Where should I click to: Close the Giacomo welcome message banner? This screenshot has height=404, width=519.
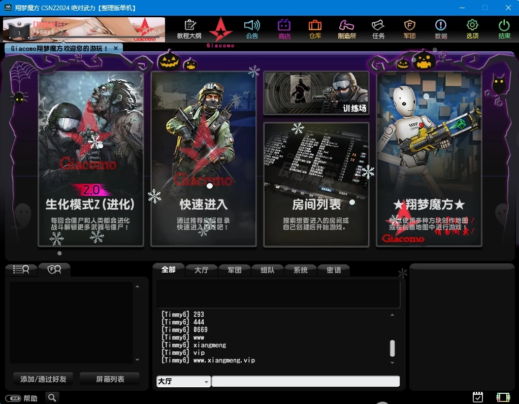[x=115, y=48]
